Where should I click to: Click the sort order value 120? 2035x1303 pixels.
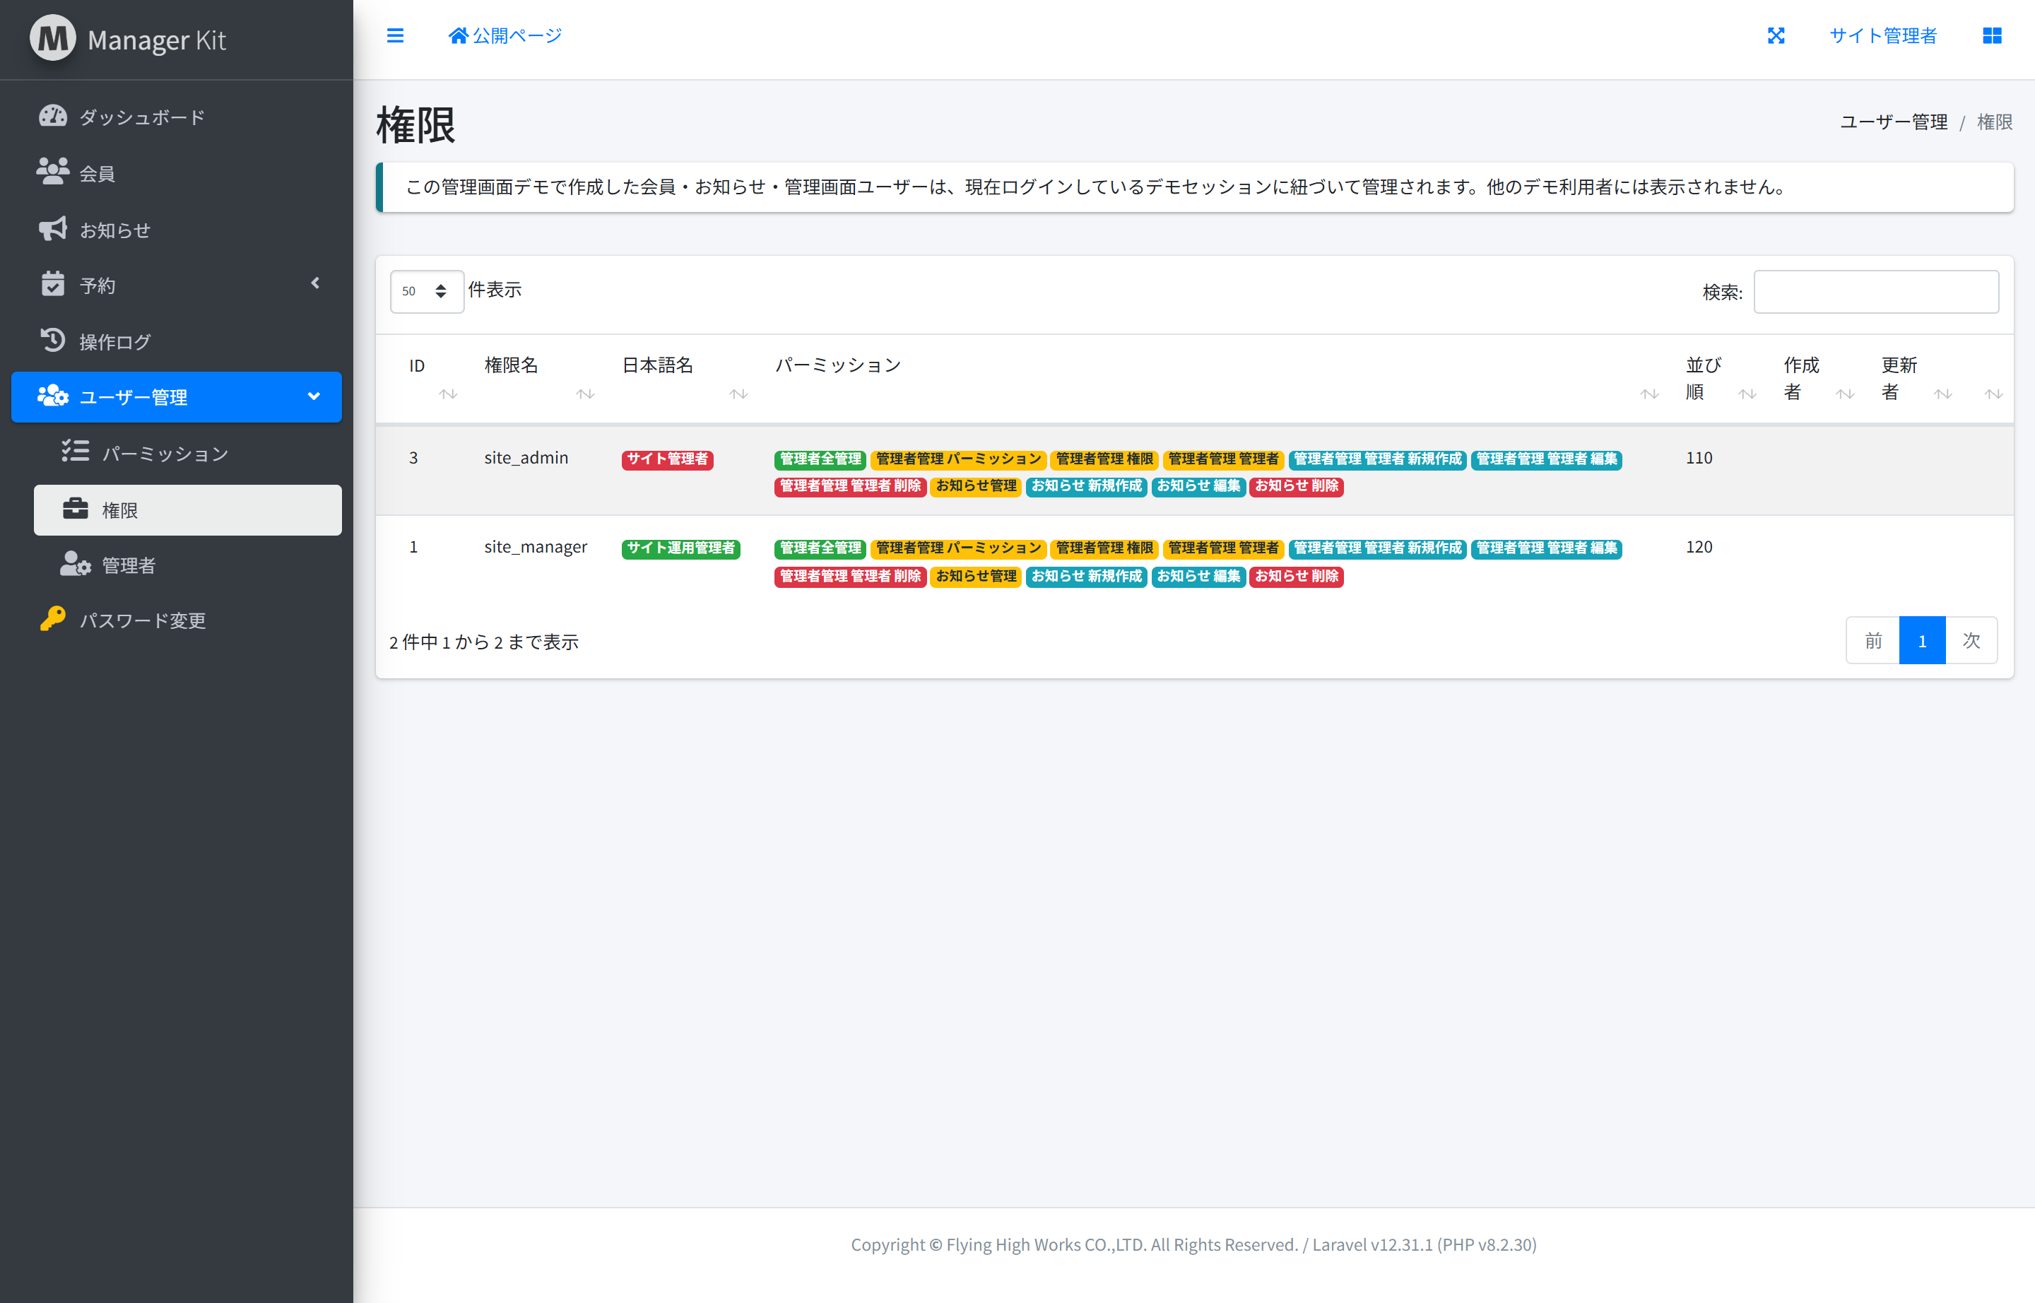point(1698,547)
